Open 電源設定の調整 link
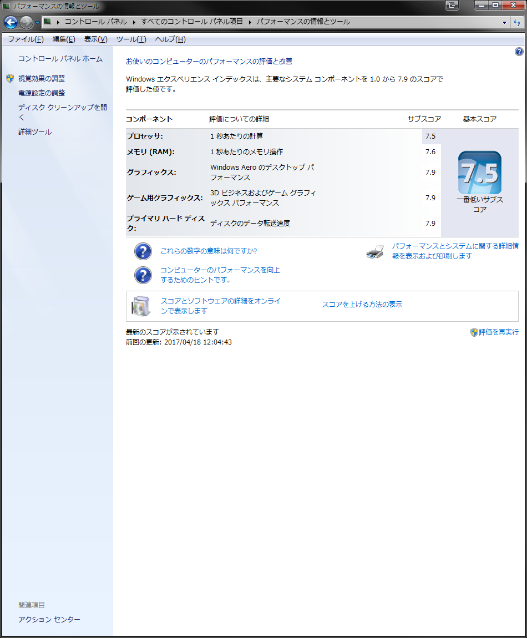 (42, 93)
